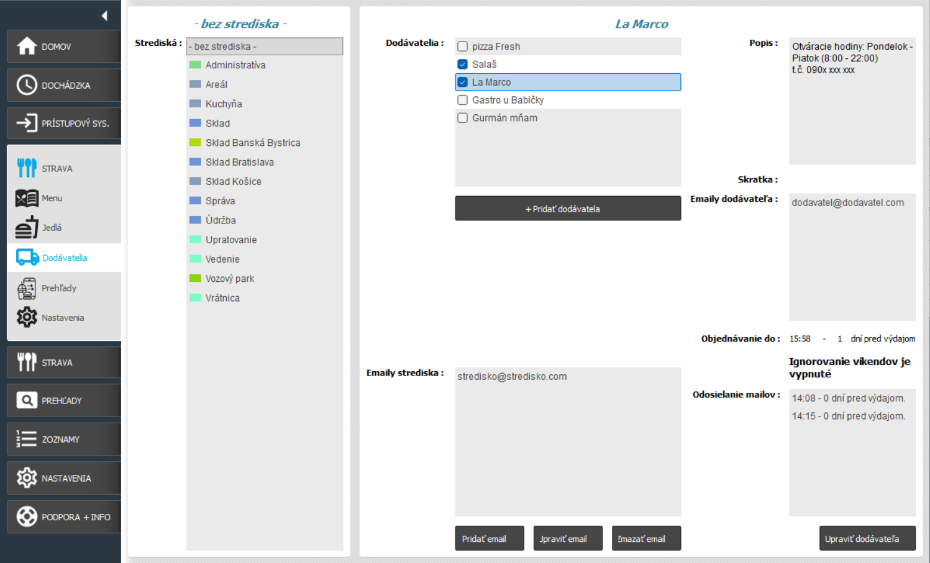The height and width of the screenshot is (563, 930).
Task: Uncheck the Salaš supplier checkbox
Action: click(x=463, y=65)
